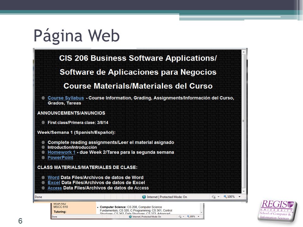Click 'CIS 206 Business Software Applications/' title
The height and width of the screenshot is (227, 303).
pyautogui.click(x=138, y=58)
